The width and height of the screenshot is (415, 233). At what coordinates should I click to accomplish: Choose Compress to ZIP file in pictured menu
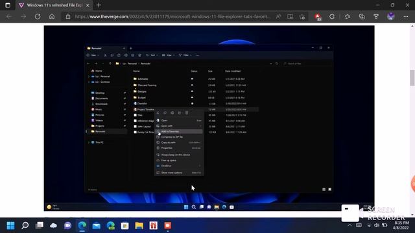click(179, 137)
